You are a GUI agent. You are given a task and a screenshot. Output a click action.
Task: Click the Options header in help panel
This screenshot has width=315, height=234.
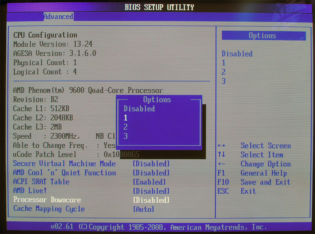pos(263,35)
